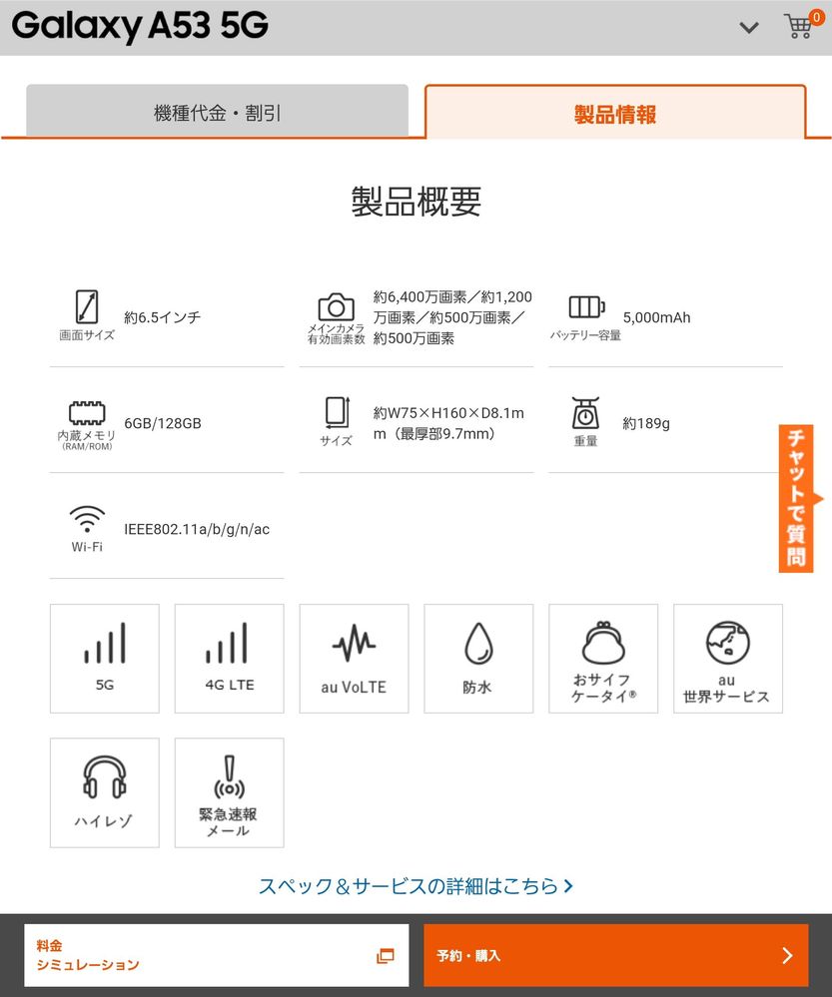Open the 5G feature tile

(x=105, y=659)
